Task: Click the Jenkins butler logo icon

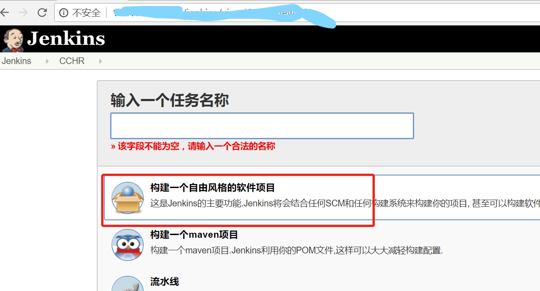Action: 13,40
